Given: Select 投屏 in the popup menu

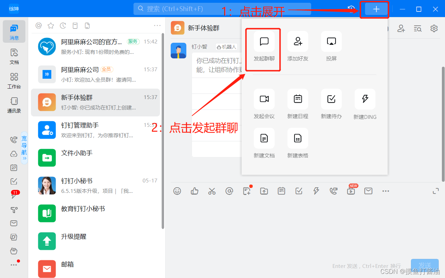Looking at the screenshot, I should (331, 46).
